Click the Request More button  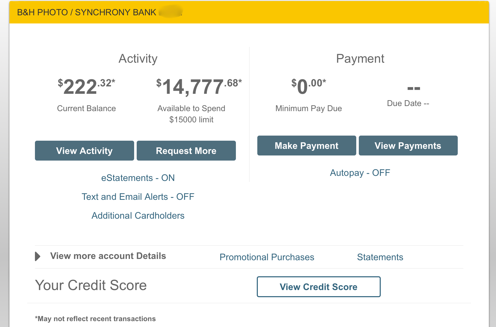tap(186, 151)
